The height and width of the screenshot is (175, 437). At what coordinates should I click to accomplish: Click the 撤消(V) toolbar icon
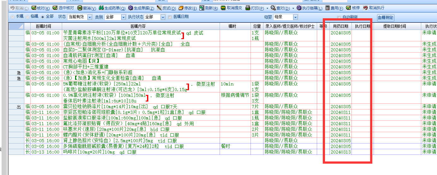[x=80, y=8]
